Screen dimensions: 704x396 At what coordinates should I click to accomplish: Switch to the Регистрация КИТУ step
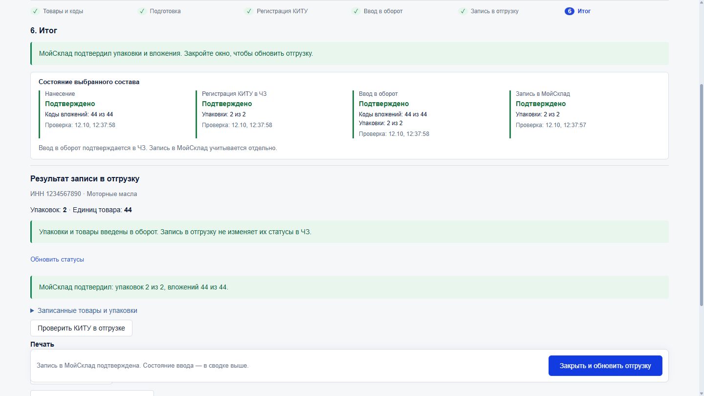click(x=283, y=11)
